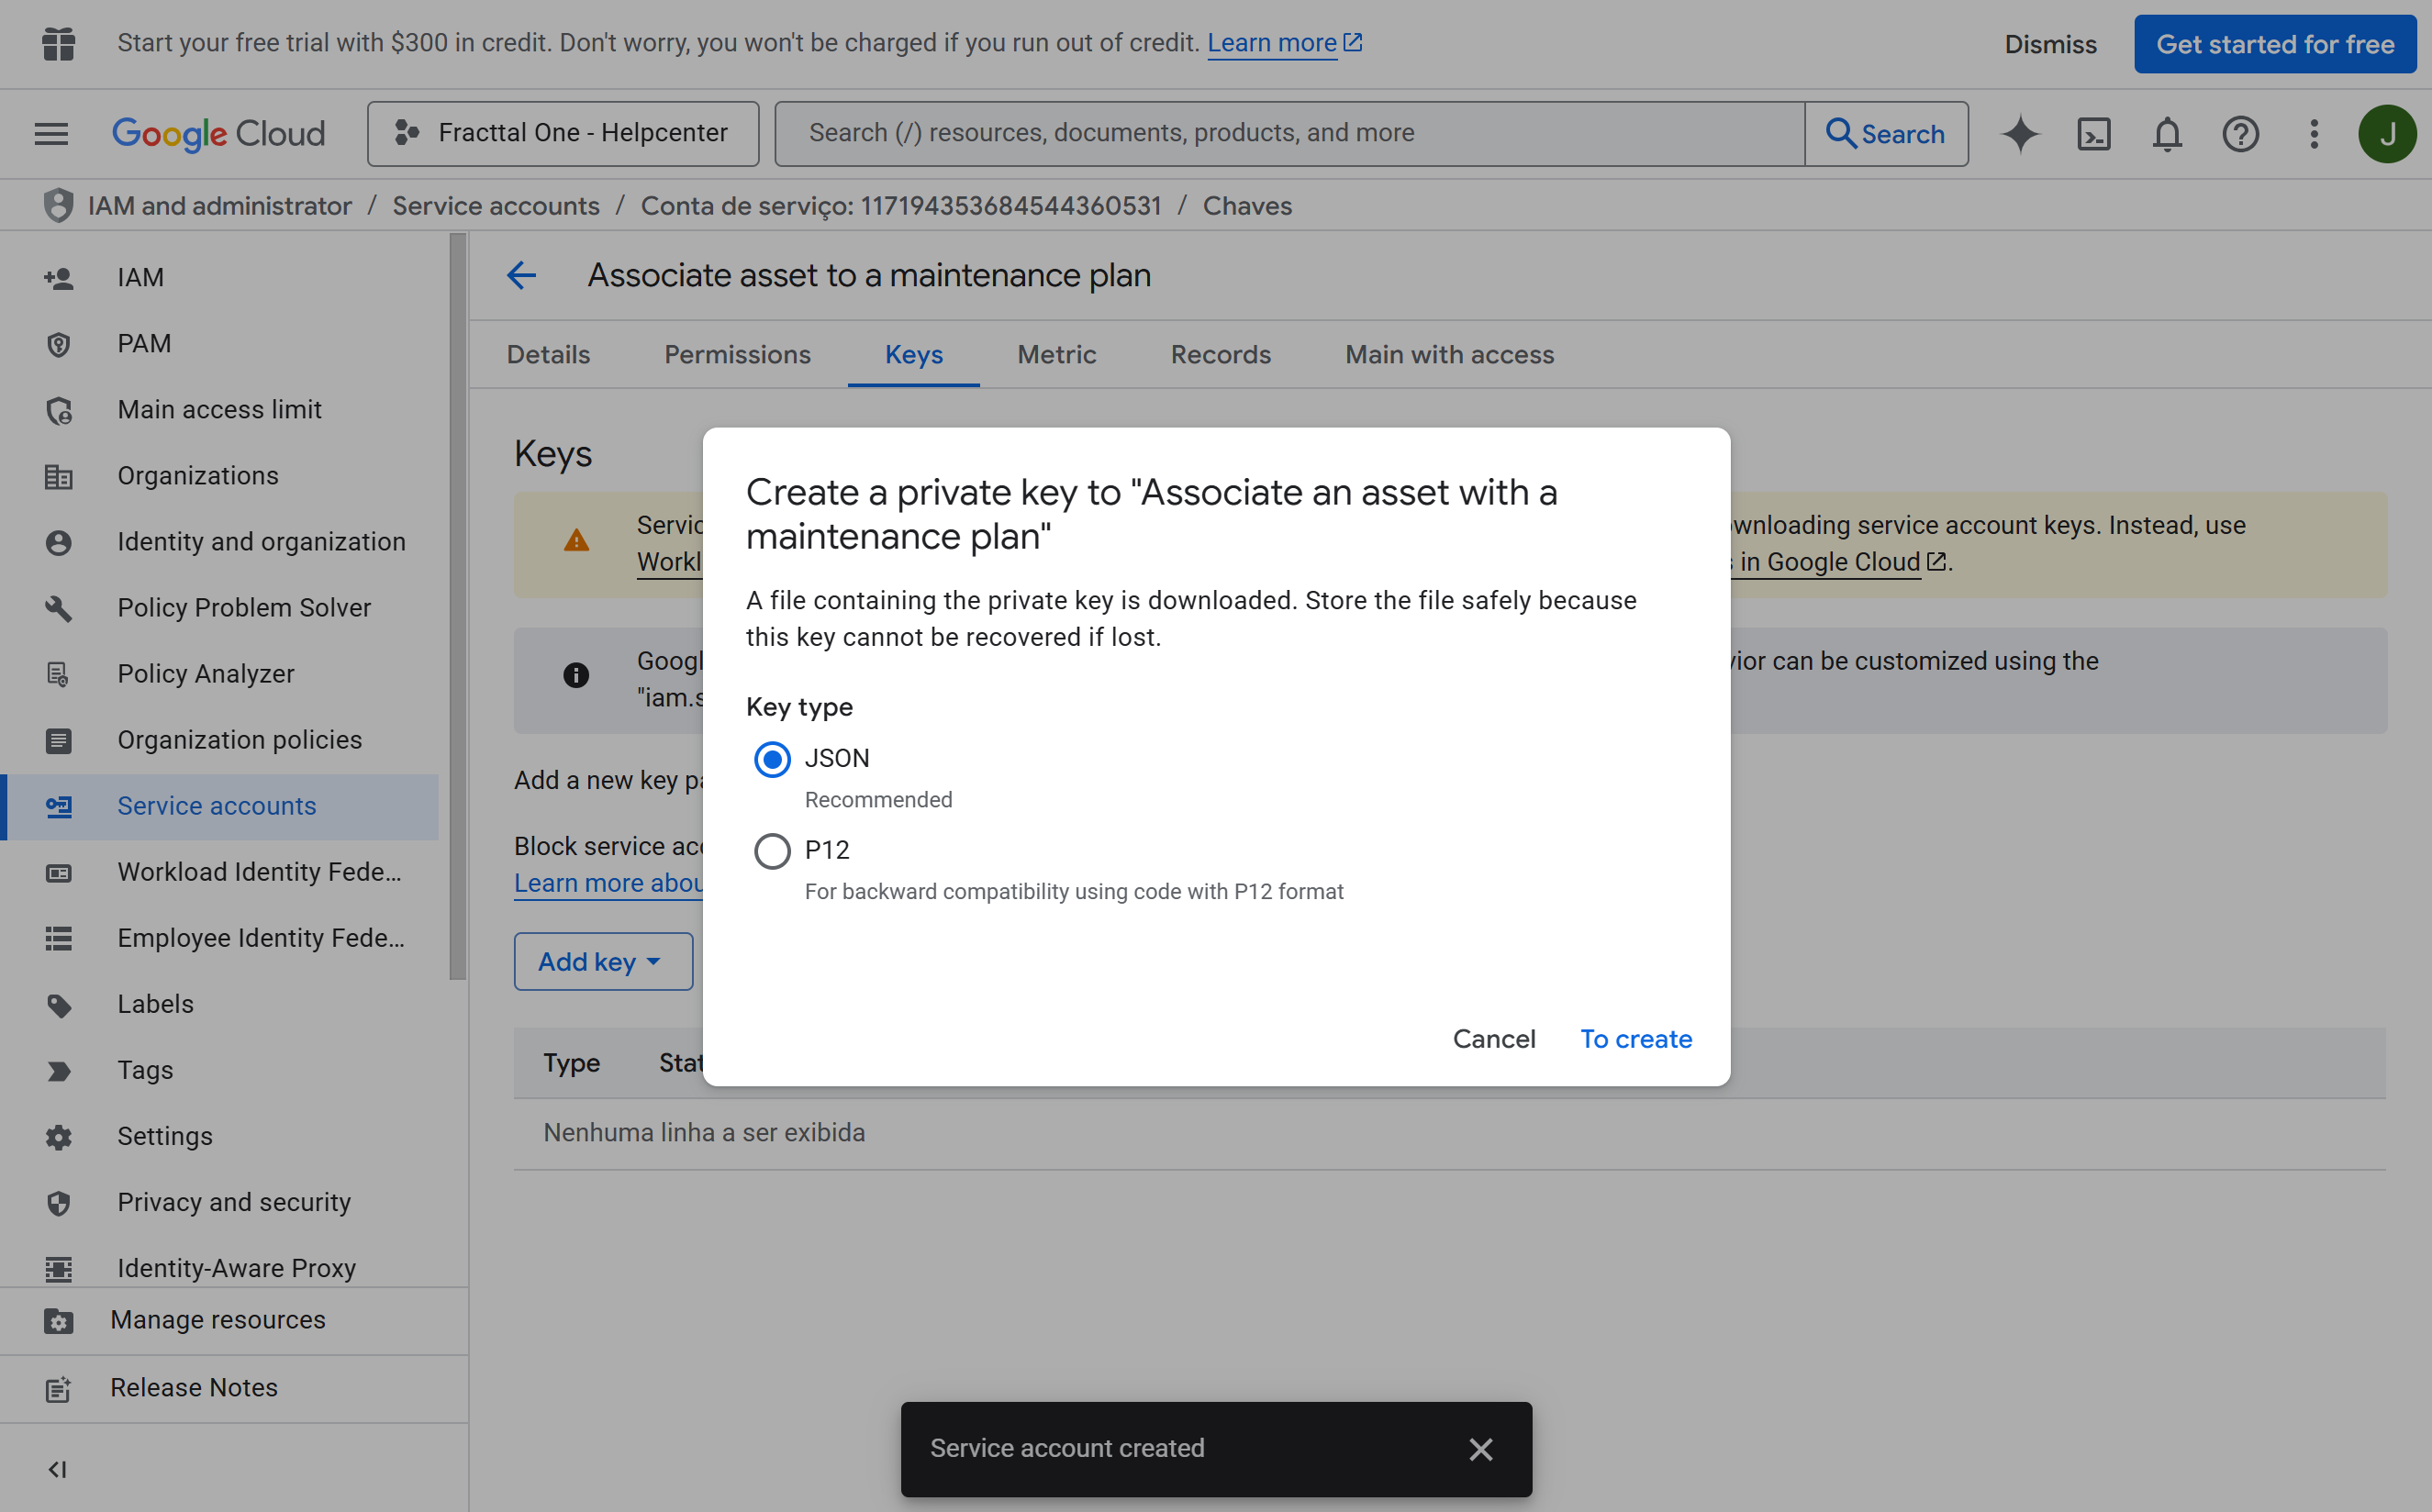Open Policy Analyzer in sidebar

[x=206, y=674]
